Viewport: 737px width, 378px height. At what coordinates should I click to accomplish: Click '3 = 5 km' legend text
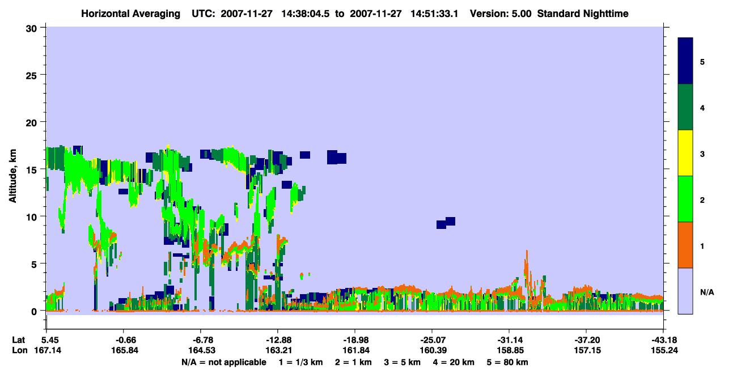coord(403,362)
